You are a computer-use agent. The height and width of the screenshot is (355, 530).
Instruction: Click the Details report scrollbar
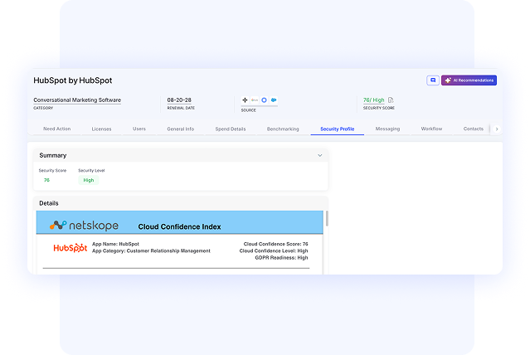(x=327, y=219)
